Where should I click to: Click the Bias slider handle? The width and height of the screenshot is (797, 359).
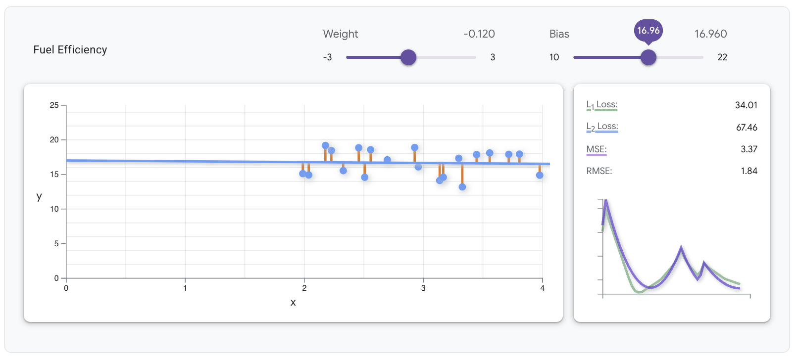coord(649,57)
